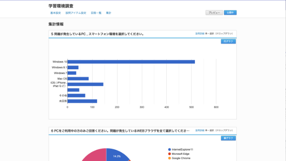The width and height of the screenshot is (286, 161).
Task: Click the Windows 7 bar
Action: pyautogui.click(x=72, y=73)
